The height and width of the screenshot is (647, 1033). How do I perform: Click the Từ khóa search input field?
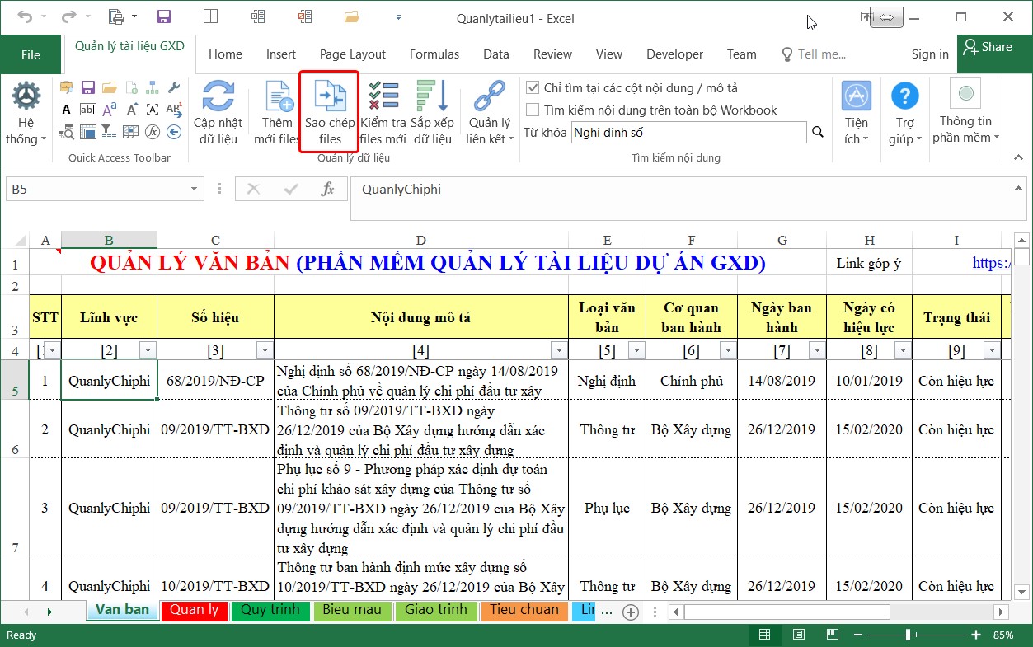pos(688,132)
